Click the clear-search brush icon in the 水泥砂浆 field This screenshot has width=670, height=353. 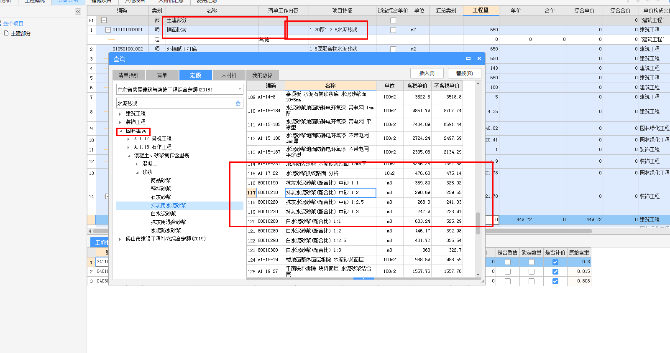[x=238, y=103]
